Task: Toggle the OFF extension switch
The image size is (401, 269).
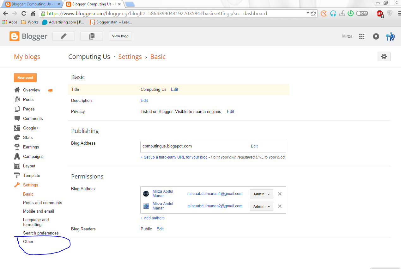Action: (362, 13)
